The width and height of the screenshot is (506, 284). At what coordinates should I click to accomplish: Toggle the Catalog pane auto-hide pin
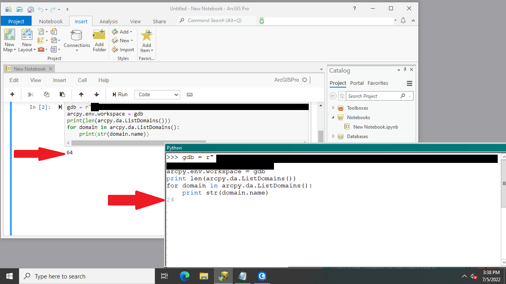405,69
